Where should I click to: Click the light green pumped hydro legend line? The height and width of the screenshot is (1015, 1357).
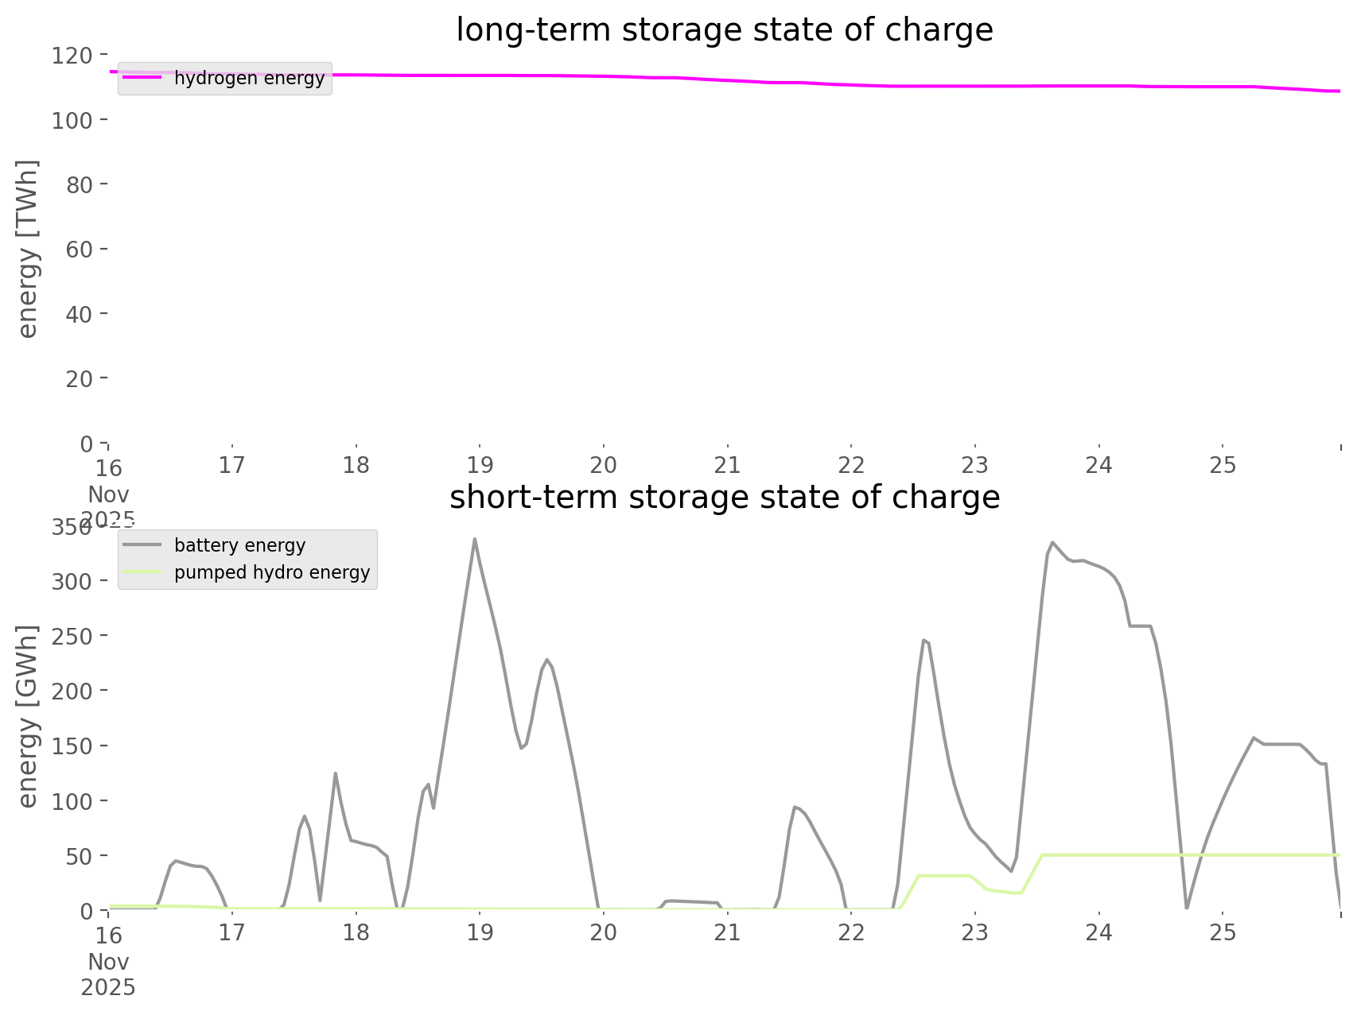click(143, 572)
